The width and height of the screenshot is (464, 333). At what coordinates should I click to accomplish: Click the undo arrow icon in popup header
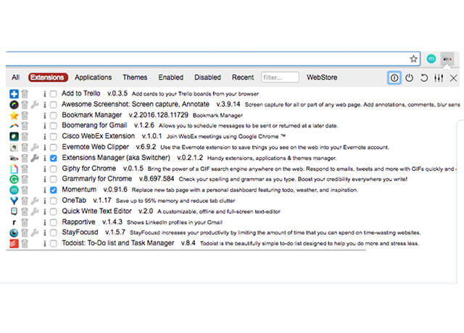click(424, 77)
